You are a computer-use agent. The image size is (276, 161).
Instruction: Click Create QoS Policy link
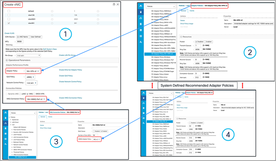pos(66,76)
